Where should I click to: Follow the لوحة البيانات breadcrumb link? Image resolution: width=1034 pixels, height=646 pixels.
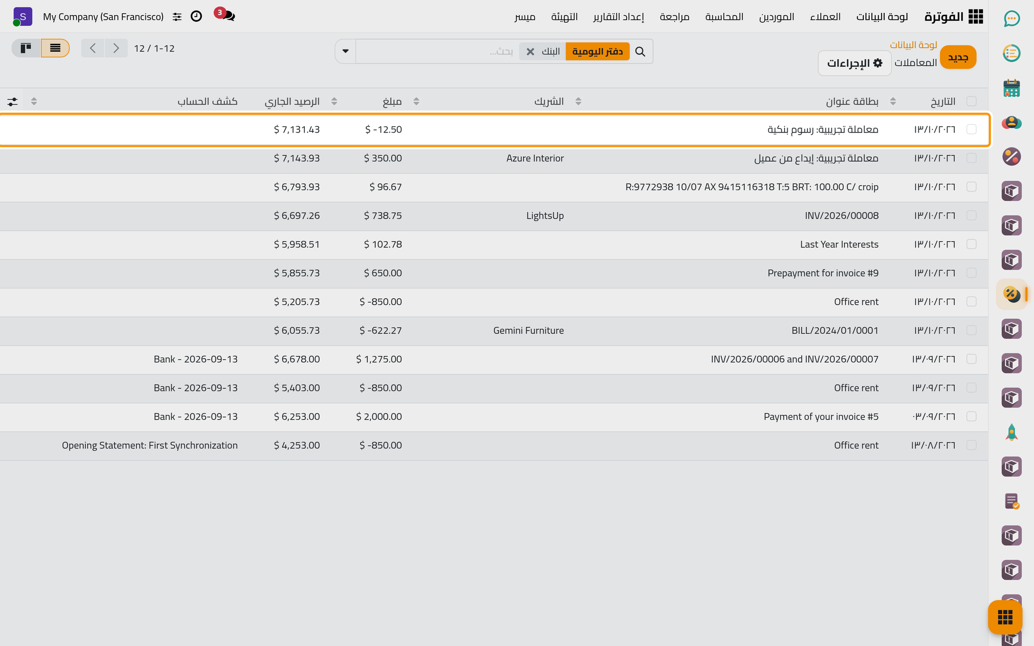pyautogui.click(x=913, y=45)
